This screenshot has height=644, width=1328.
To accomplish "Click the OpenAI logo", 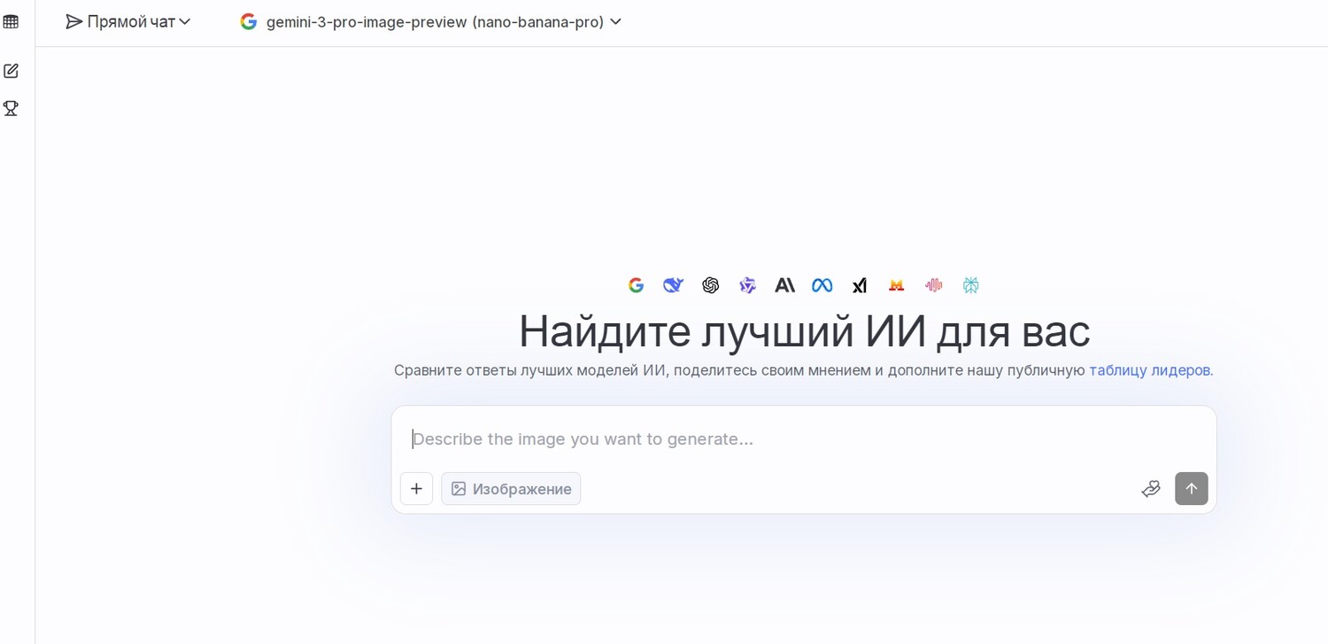I will pos(710,285).
